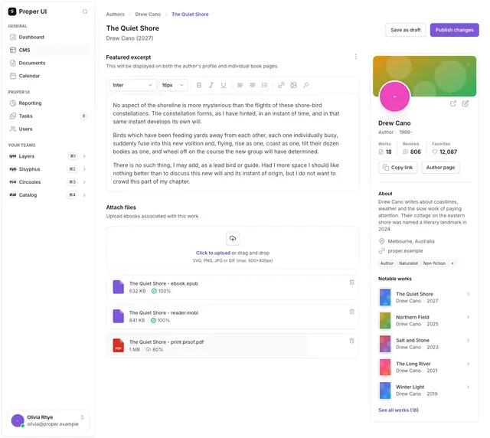Expand the Layers team
The height and width of the screenshot is (438, 490).
[84, 156]
